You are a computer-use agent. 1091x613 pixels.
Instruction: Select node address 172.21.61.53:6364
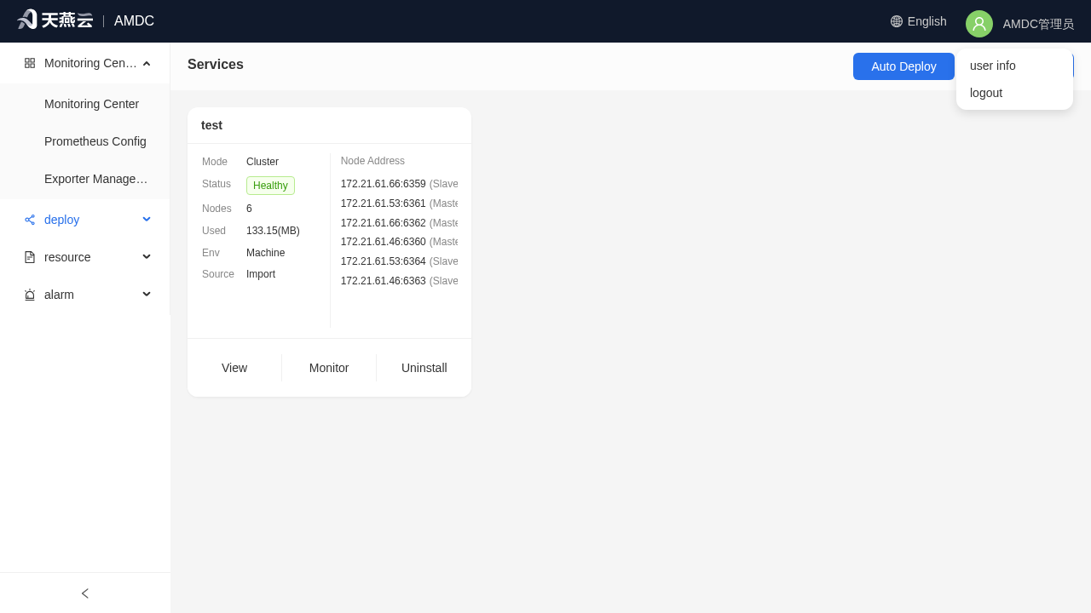click(x=384, y=261)
